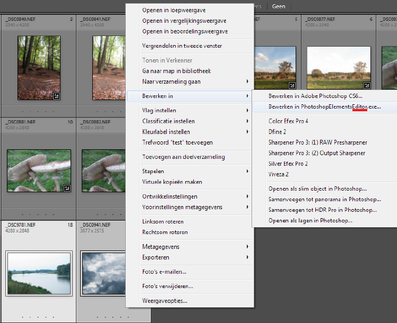Screen dimensions: 397x323
Task: Open Weergaveopties...
Action: [190, 301]
